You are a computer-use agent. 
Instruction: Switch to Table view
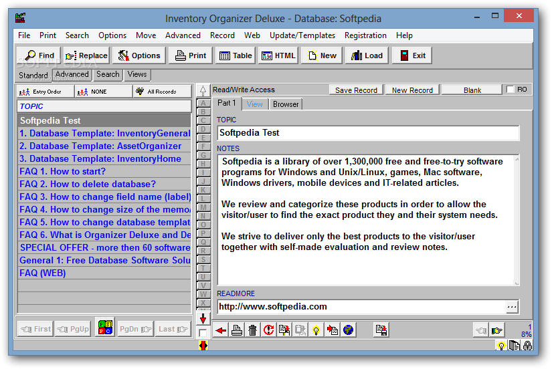pos(235,55)
